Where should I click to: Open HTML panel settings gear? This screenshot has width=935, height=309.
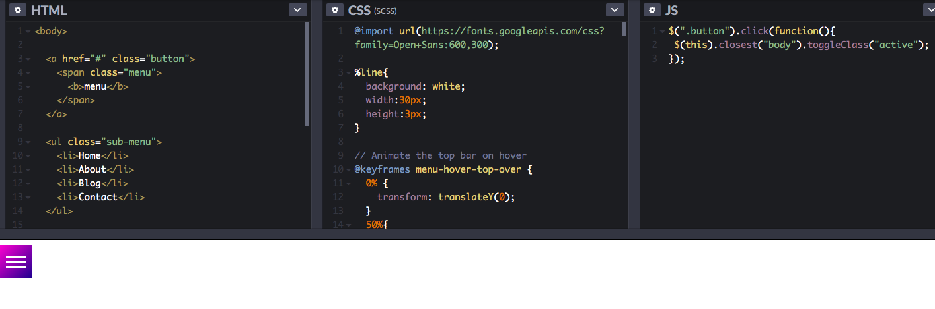[18, 10]
